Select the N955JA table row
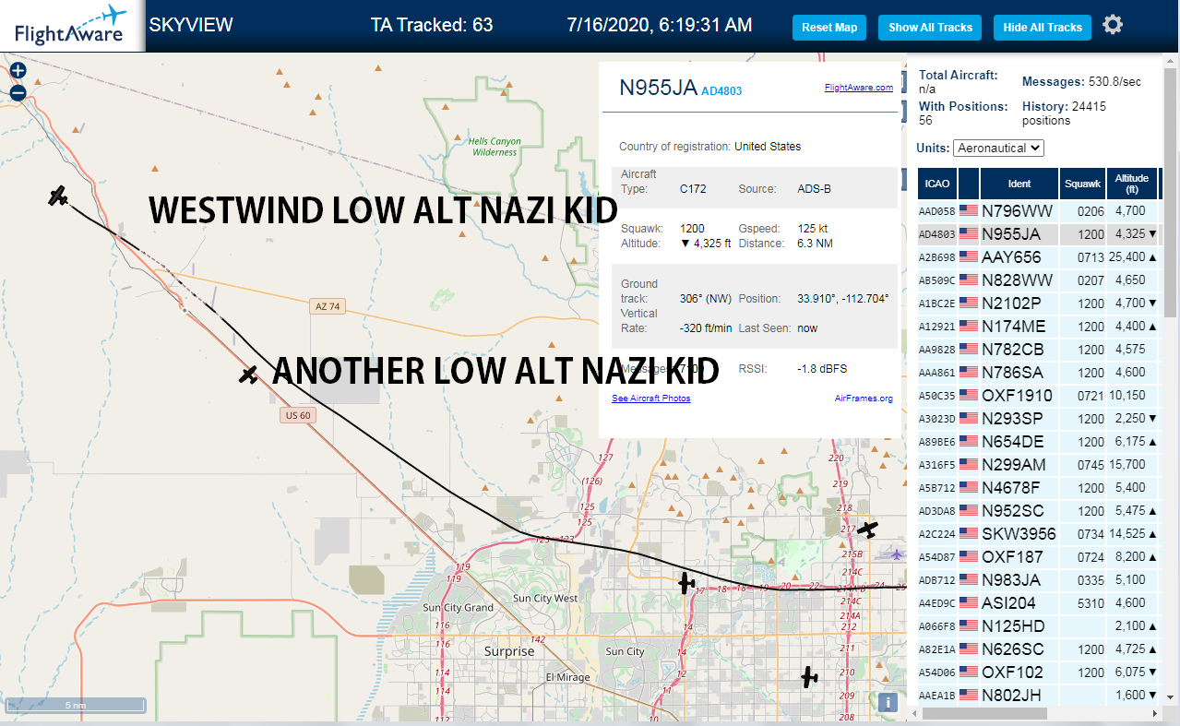1180x726 pixels. [x=1038, y=234]
